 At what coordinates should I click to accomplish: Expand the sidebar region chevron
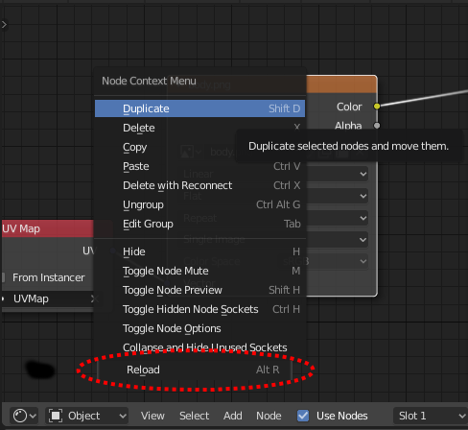pyautogui.click(x=4, y=24)
